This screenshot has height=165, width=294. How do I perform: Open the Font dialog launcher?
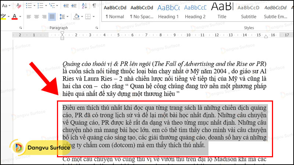21,28
